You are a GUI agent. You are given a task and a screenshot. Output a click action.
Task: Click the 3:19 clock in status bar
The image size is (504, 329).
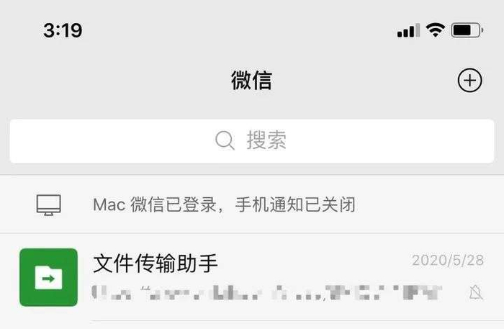[63, 30]
